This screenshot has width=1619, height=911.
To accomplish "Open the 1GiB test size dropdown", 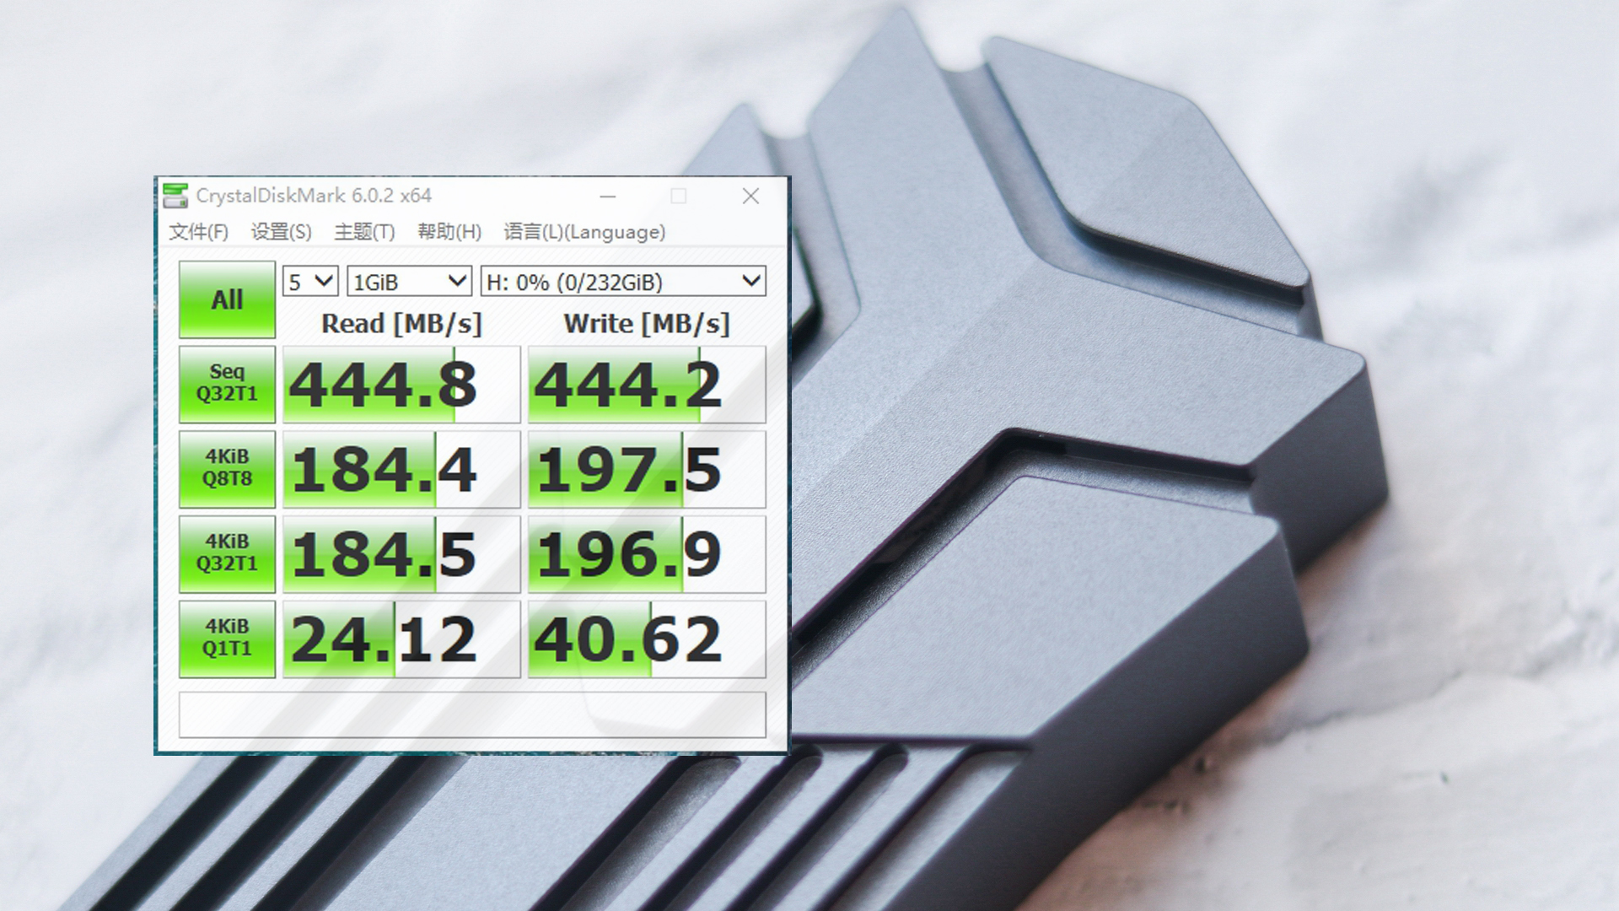I will [409, 282].
